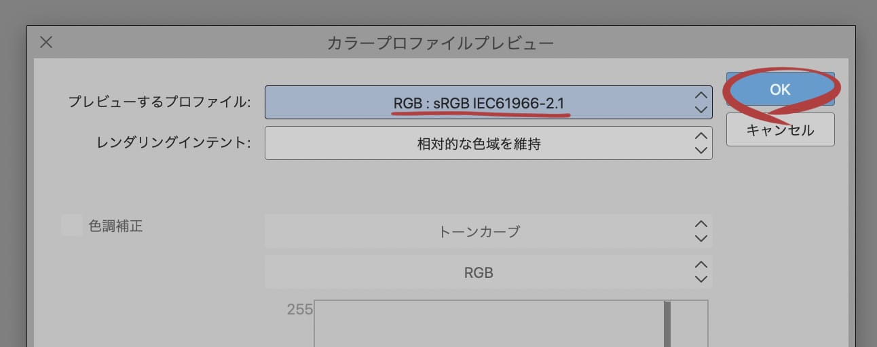877x347 pixels.
Task: Click the レンダリングインテント label
Action: pos(173,143)
